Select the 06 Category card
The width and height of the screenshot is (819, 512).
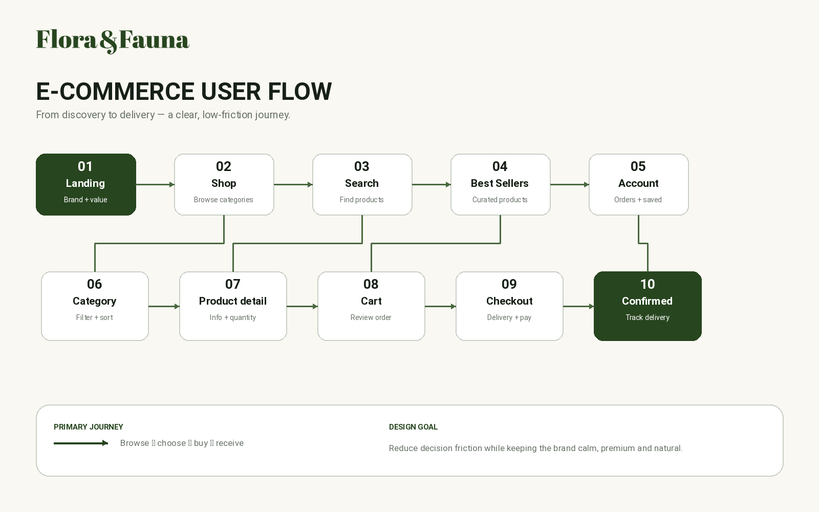coord(95,306)
